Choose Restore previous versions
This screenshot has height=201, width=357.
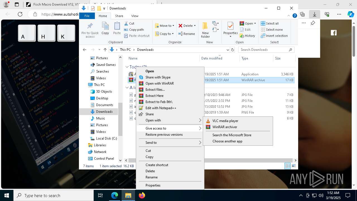click(x=170, y=135)
